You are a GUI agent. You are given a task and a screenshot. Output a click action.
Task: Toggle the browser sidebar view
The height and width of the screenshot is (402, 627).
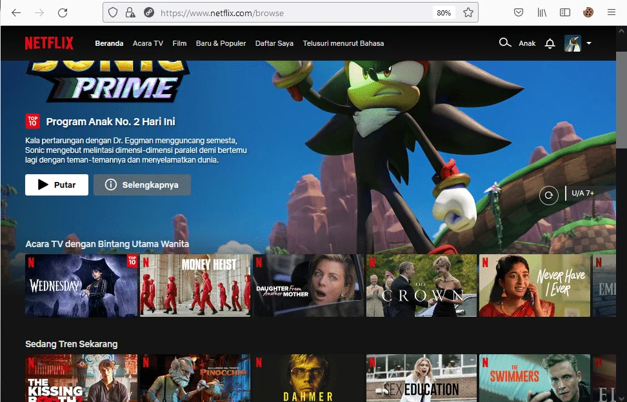(x=565, y=12)
